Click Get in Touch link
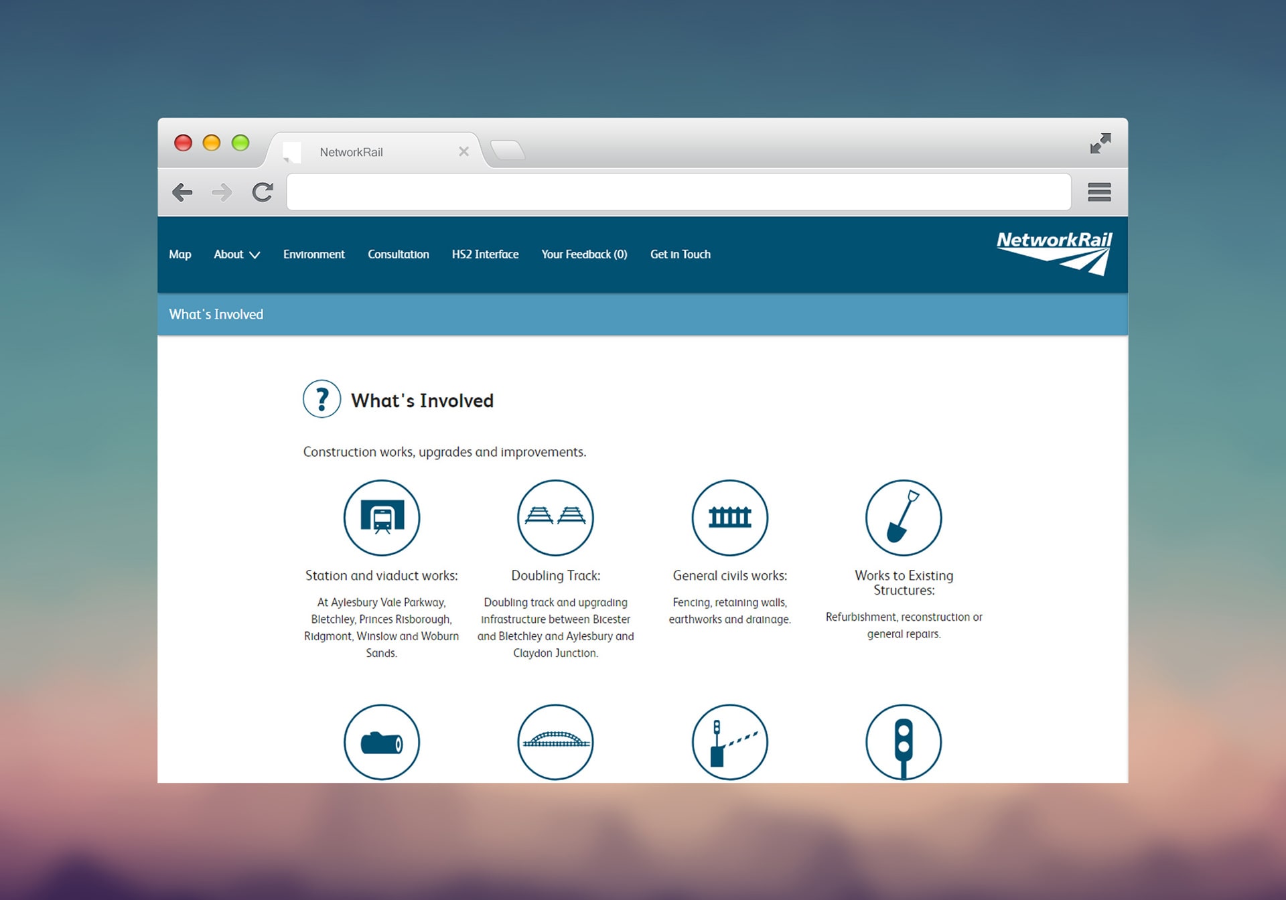Screen dimensions: 1286x900 coord(680,254)
